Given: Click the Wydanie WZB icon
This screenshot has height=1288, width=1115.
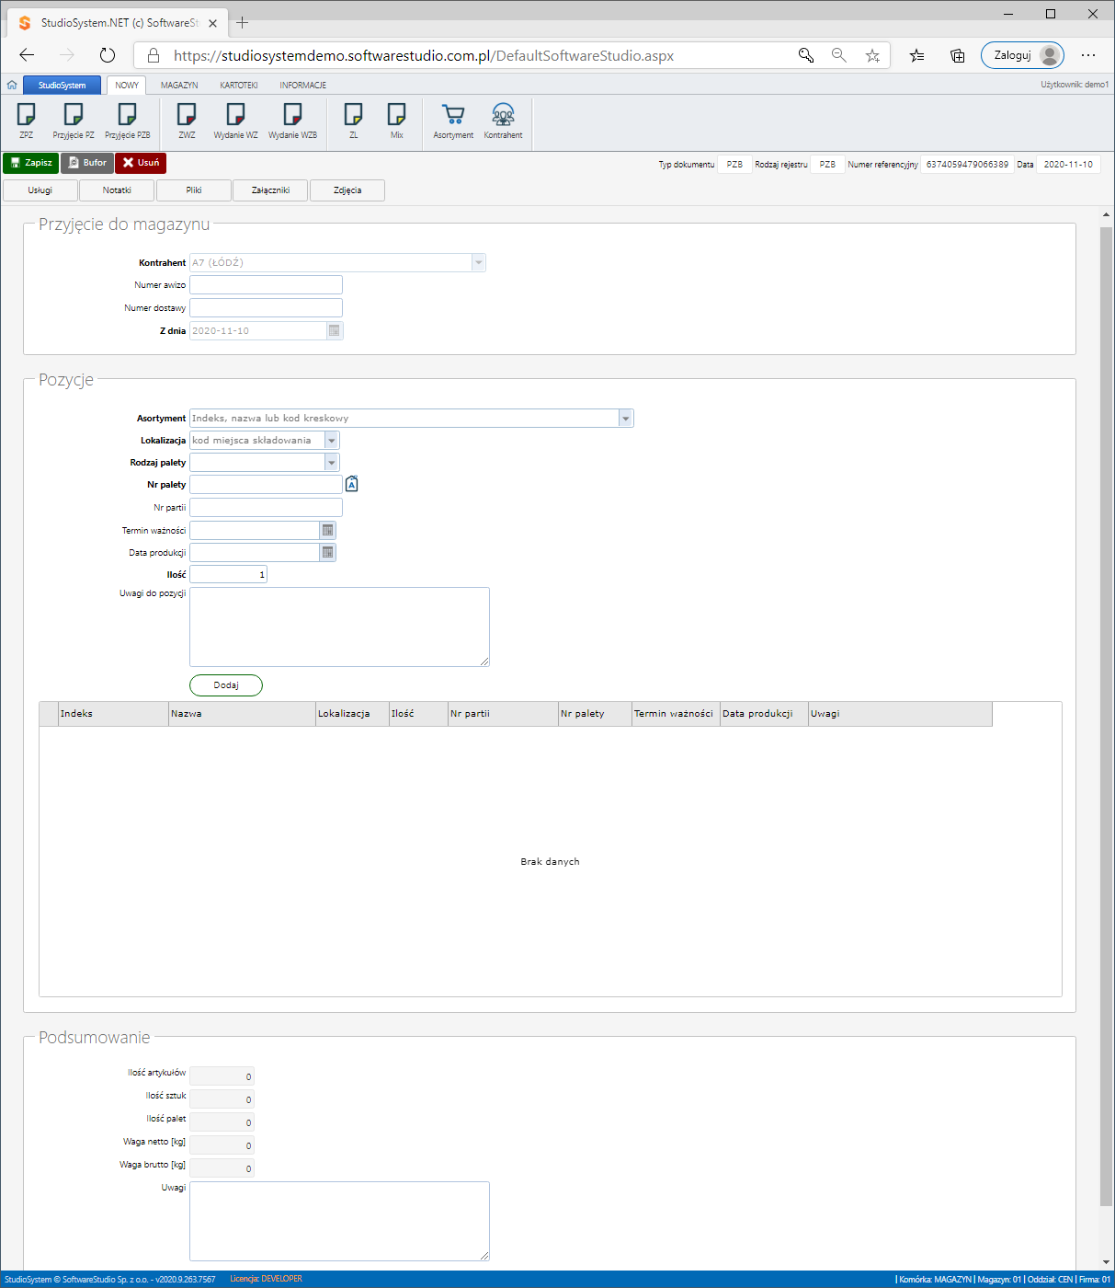Looking at the screenshot, I should point(292,115).
